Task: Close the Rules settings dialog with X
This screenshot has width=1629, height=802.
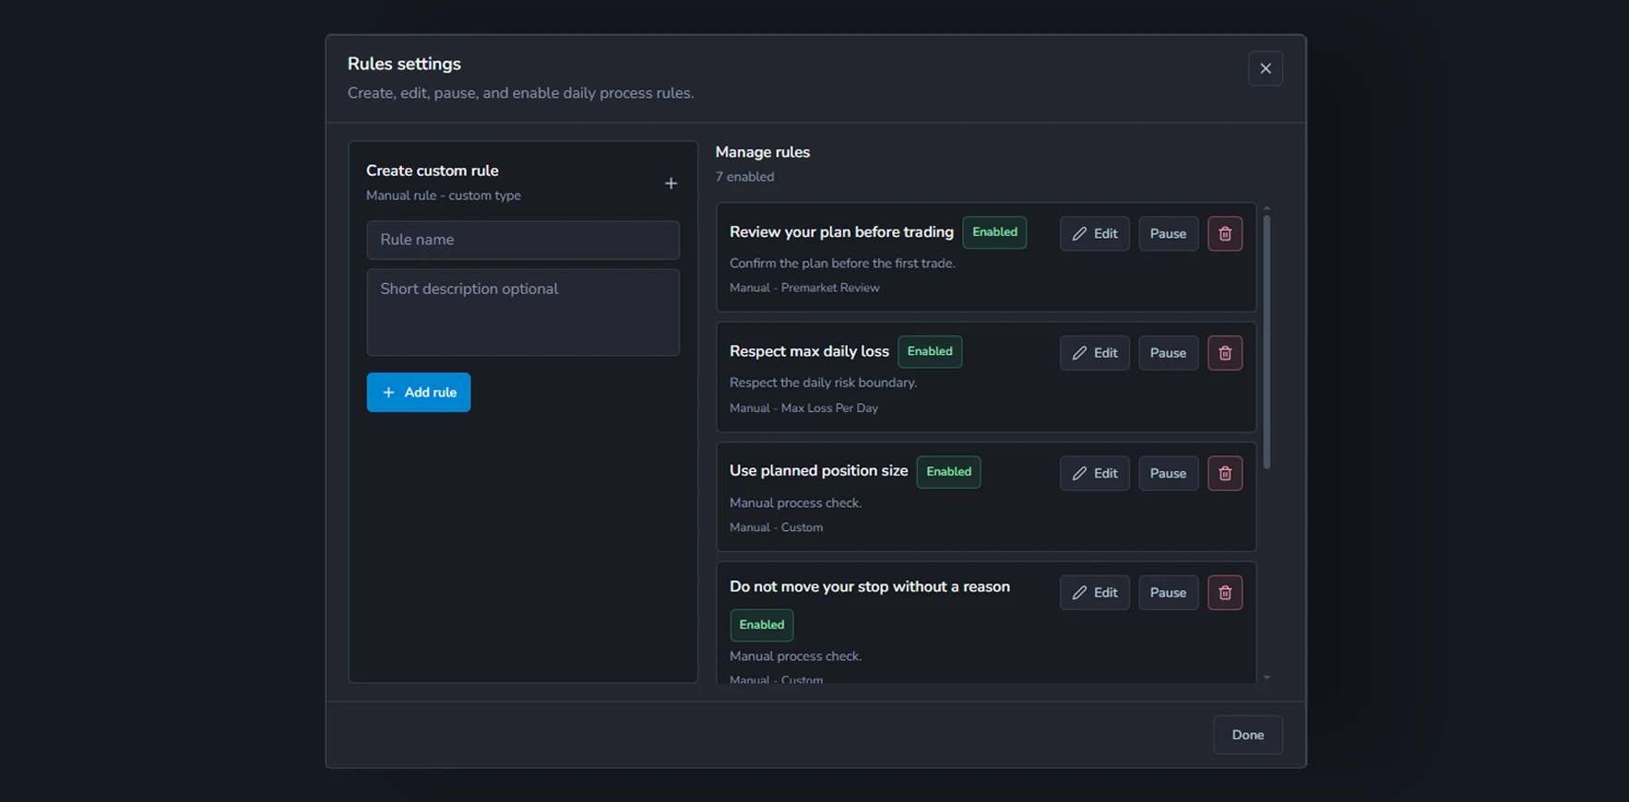Action: [x=1266, y=68]
